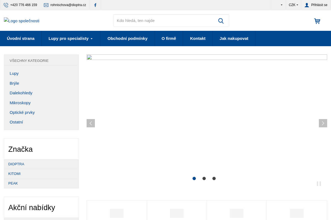The image size is (331, 220).
Task: Open the CZK currency dropdown
Action: click(x=293, y=5)
